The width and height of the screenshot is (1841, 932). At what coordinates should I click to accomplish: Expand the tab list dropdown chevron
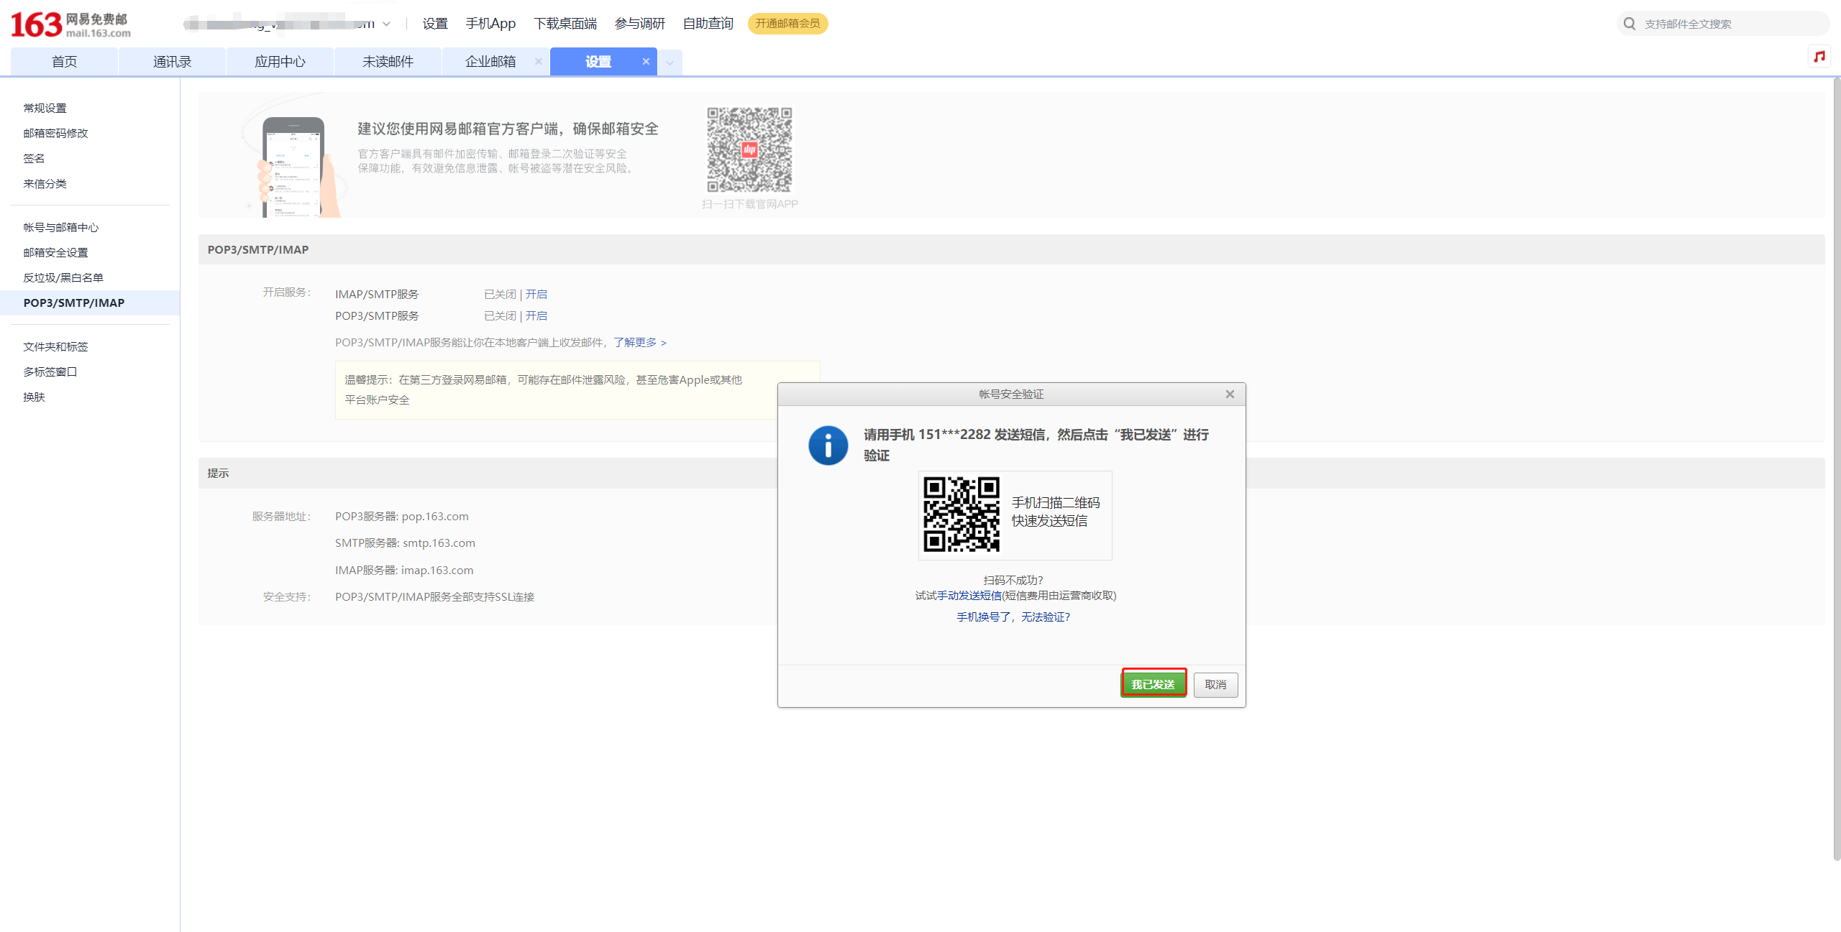[x=670, y=63]
